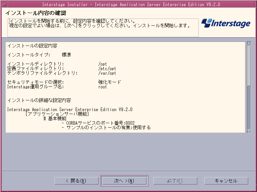This screenshot has width=257, height=192.
Task: Click the サンプルのインストールの有無 line
Action: tap(106, 127)
